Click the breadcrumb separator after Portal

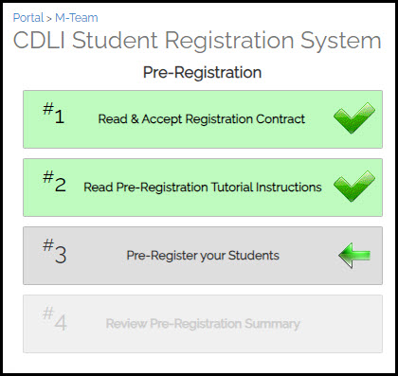coord(49,19)
